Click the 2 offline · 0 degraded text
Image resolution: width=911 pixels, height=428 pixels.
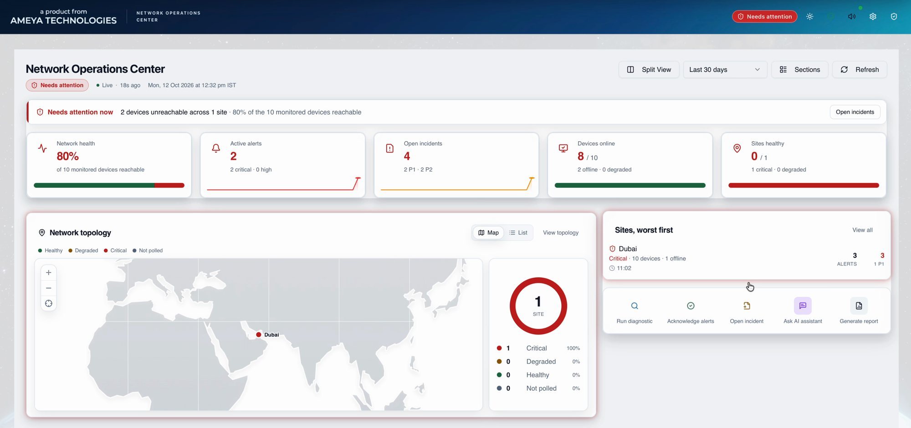click(x=604, y=169)
